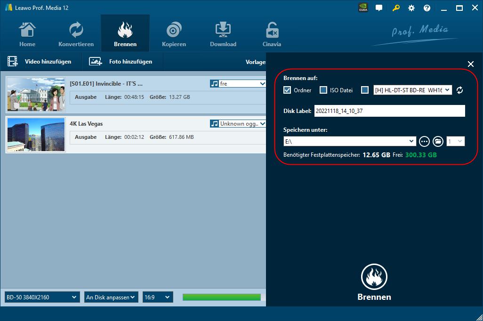Open help via the question mark icon
The image size is (483, 321).
pyautogui.click(x=427, y=8)
